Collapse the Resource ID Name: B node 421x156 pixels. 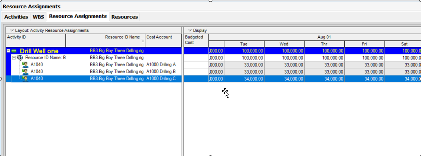coord(14,58)
